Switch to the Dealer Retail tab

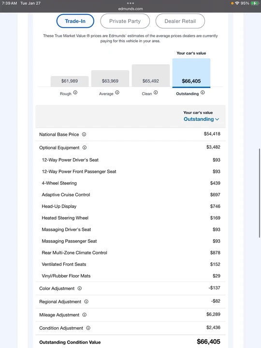(180, 21)
